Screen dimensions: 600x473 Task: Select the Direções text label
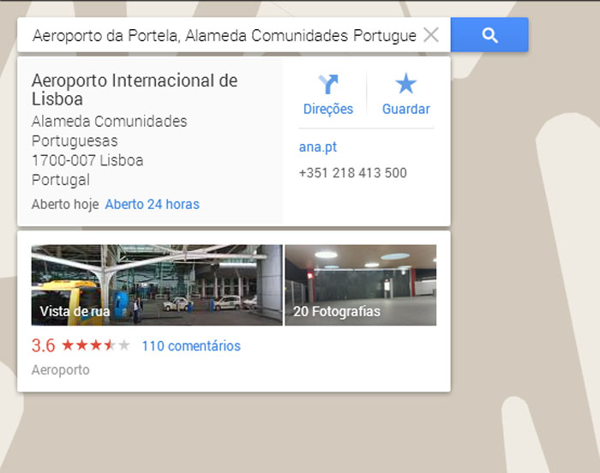click(x=327, y=109)
